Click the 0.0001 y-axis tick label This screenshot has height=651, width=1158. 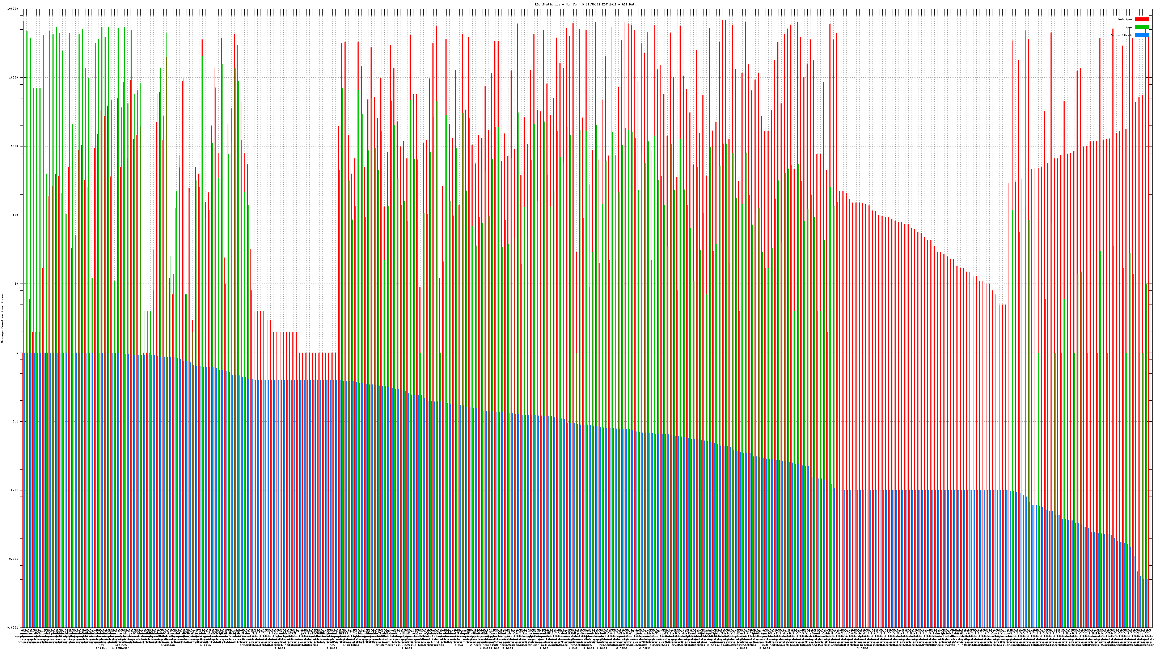click(x=13, y=627)
